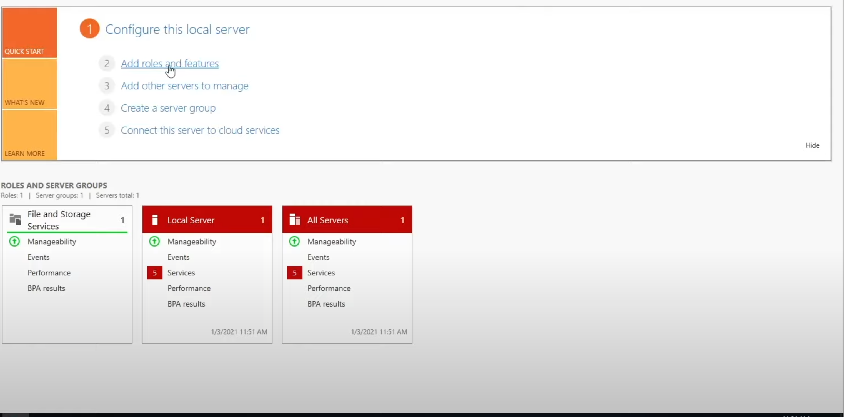Click Connect this server to cloud services
Viewport: 844px width, 417px height.
[200, 130]
